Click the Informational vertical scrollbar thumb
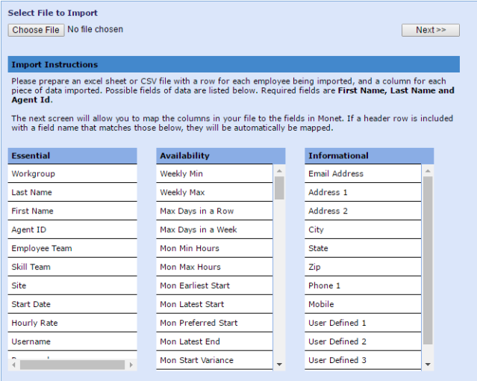Screen dimensions: 477x381 click(x=428, y=260)
